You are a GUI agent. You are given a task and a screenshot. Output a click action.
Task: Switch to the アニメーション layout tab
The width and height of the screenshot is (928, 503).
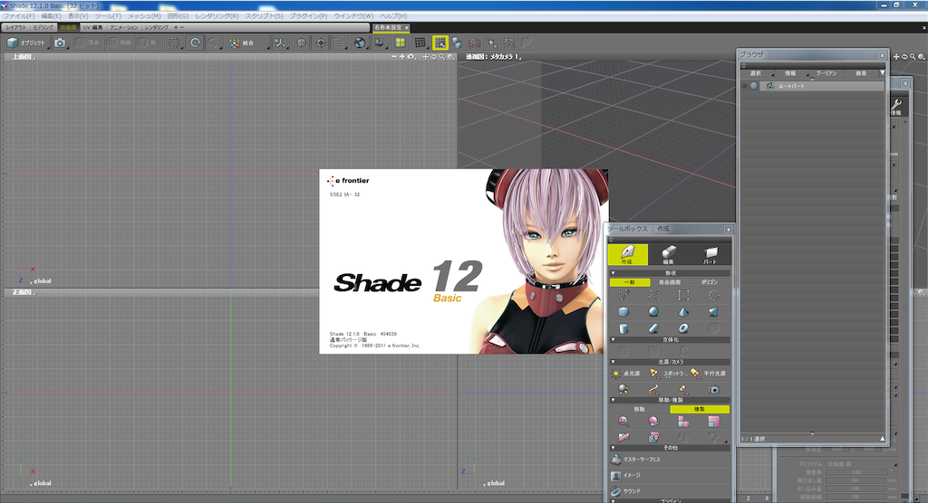tap(123, 27)
